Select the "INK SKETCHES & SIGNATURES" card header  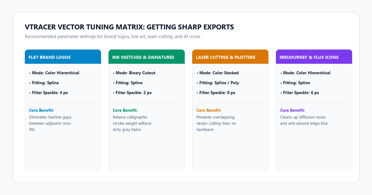[x=147, y=57]
